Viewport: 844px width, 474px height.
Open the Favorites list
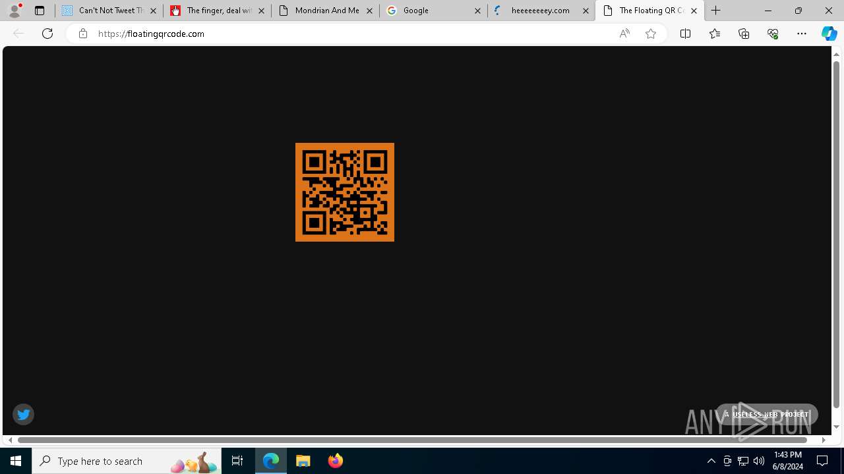[x=715, y=34]
